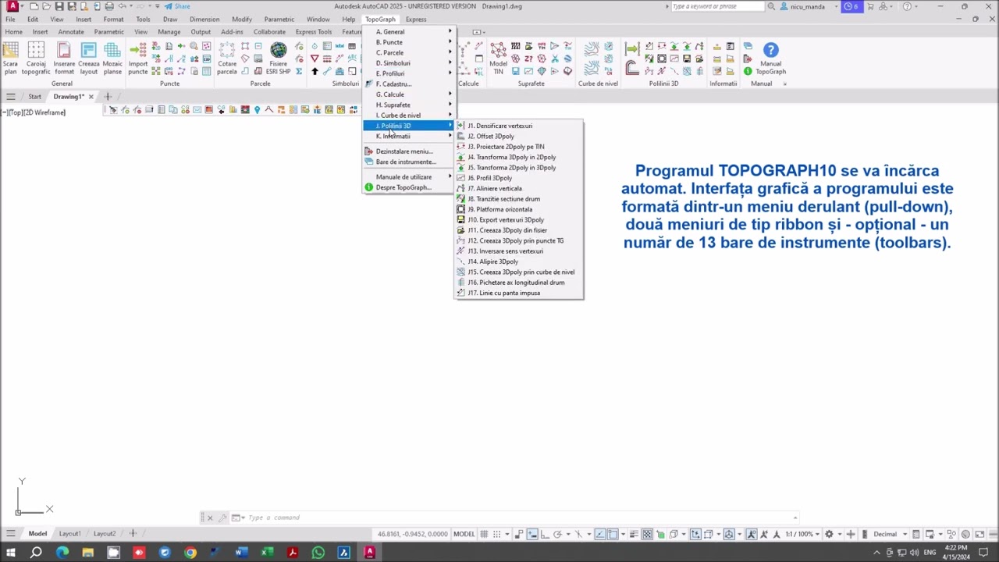This screenshot has width=999, height=562.
Task: Expand A. General submenu
Action: pos(408,32)
